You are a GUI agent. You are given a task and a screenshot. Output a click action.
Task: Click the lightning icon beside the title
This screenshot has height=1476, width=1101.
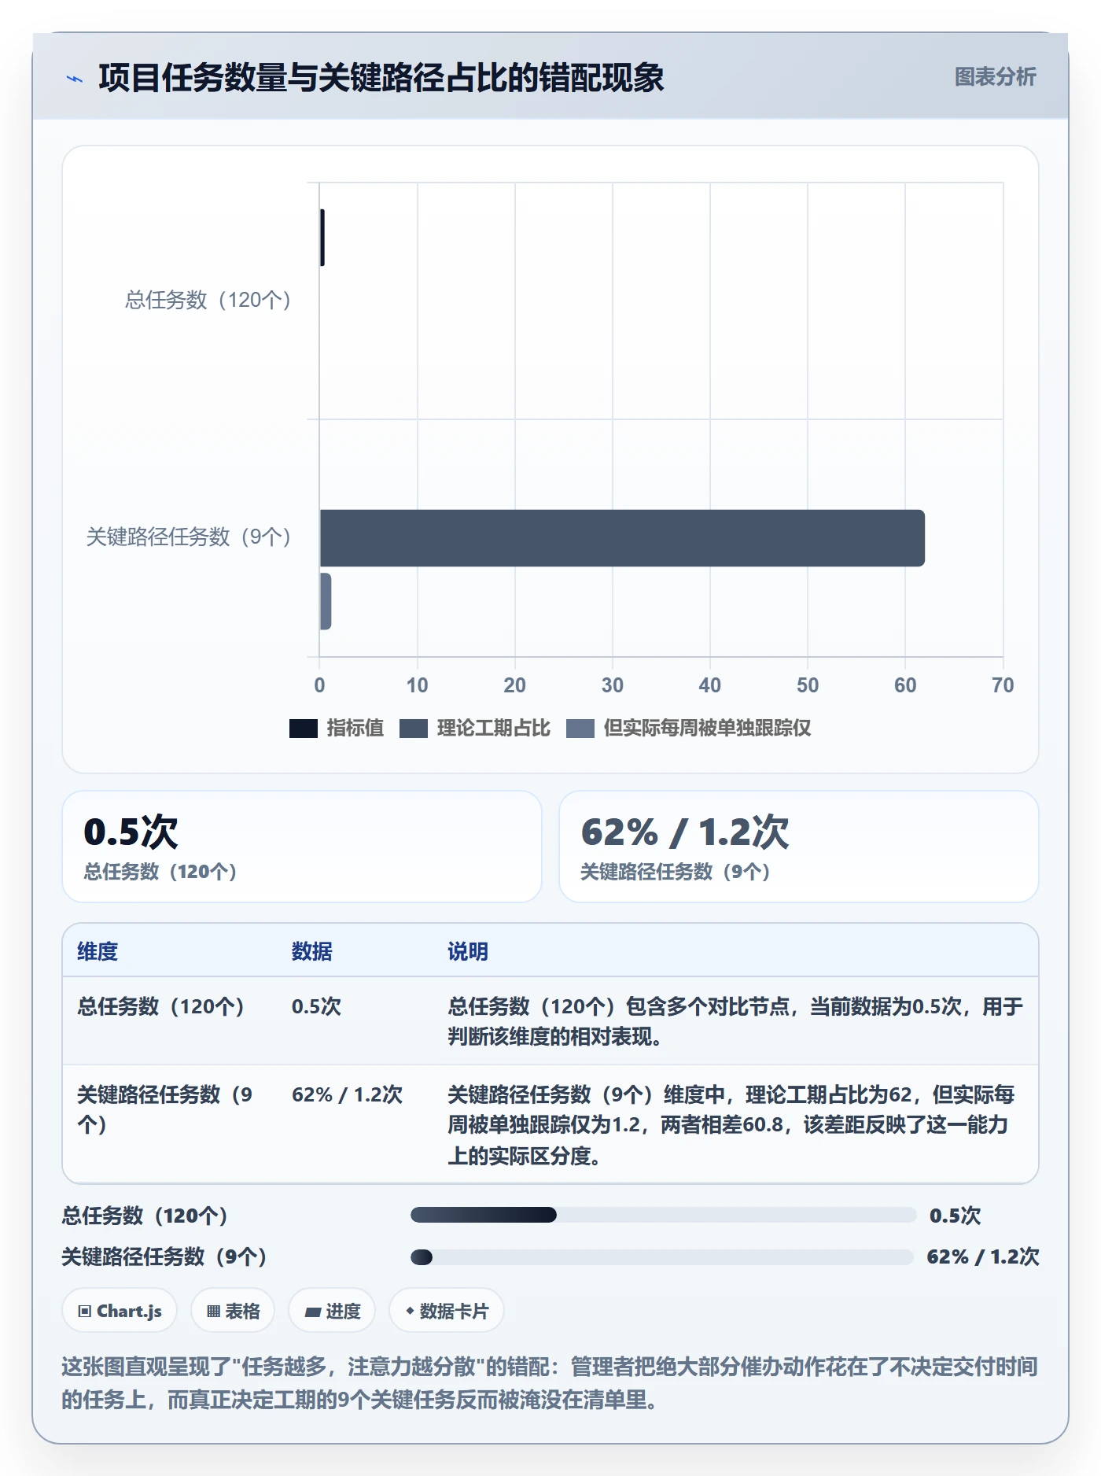(75, 79)
